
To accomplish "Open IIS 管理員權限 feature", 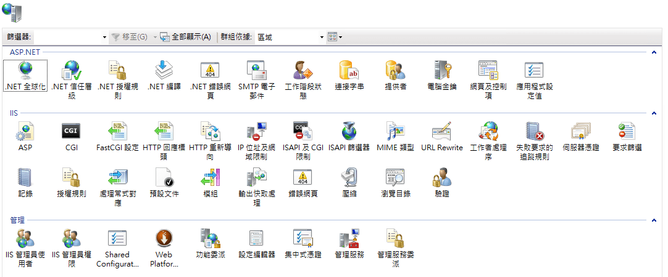I will pos(72,247).
